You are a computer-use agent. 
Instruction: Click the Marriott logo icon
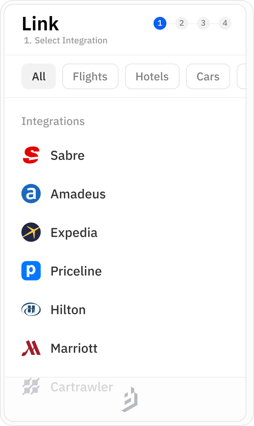coord(31,348)
